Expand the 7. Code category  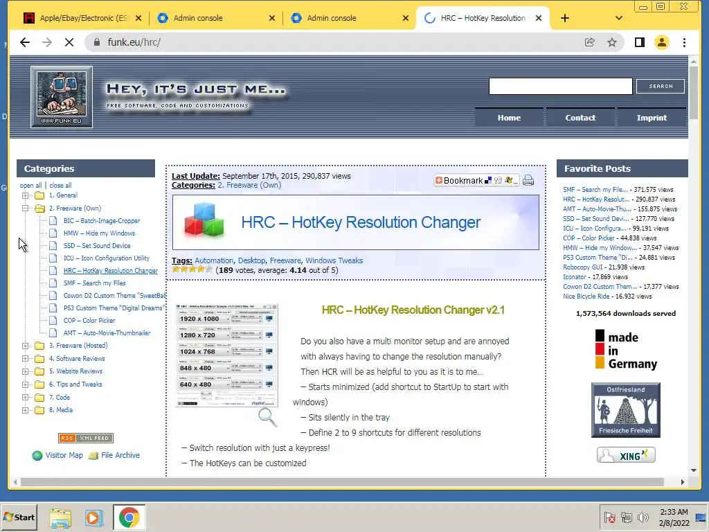click(x=26, y=398)
